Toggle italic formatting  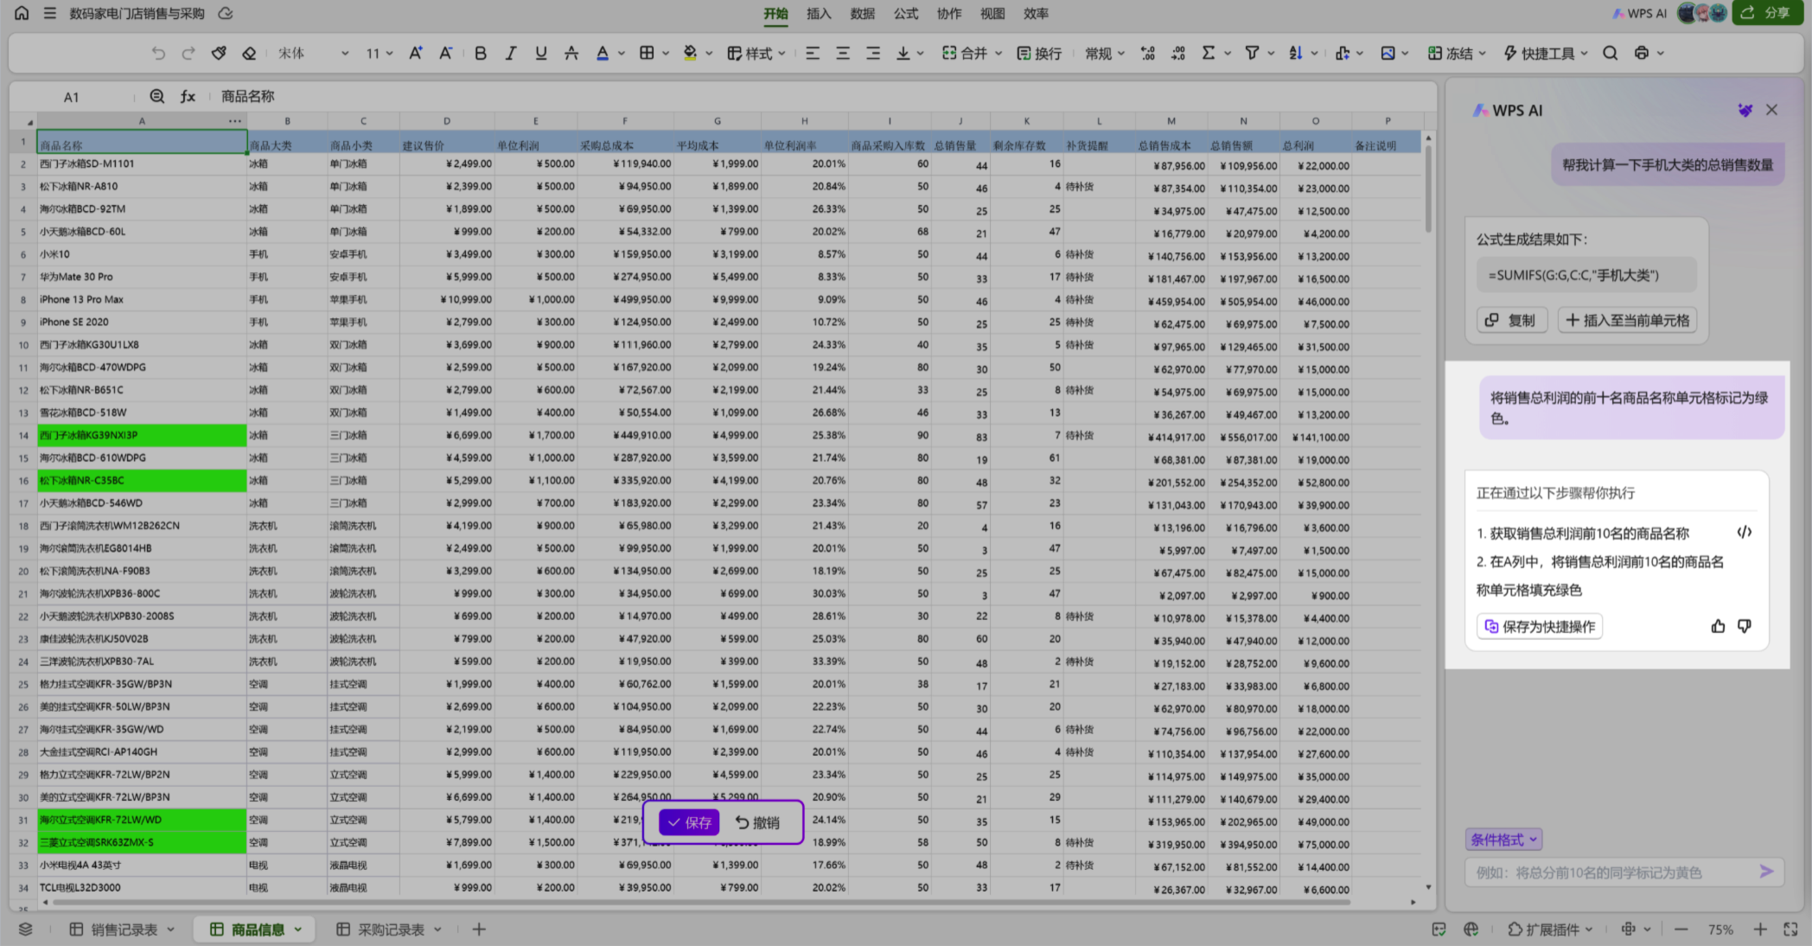[x=511, y=54]
